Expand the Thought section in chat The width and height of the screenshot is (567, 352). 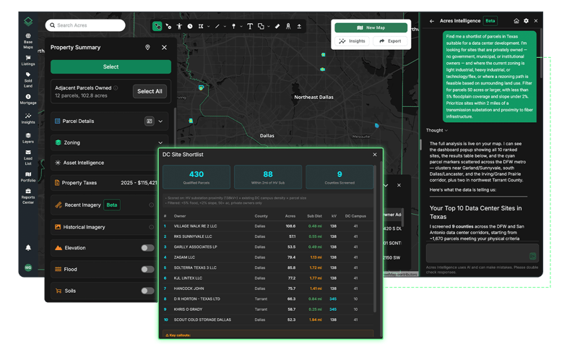(437, 130)
